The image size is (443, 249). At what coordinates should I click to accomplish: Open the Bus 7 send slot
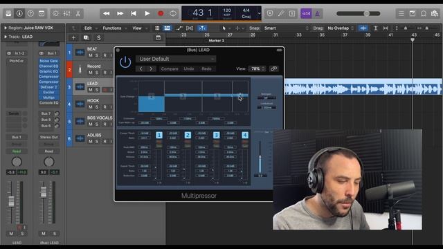pyautogui.click(x=46, y=113)
